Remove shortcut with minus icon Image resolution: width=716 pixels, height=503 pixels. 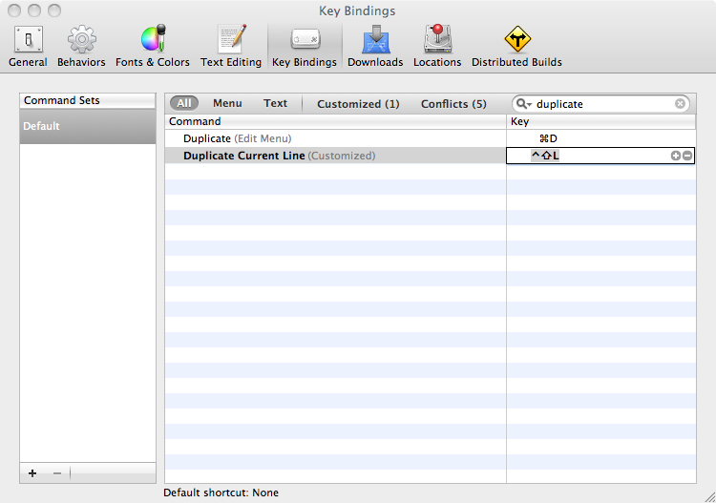[687, 156]
